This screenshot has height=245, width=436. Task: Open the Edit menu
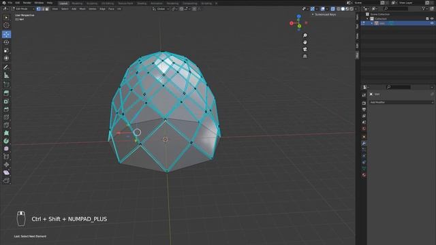click(18, 3)
